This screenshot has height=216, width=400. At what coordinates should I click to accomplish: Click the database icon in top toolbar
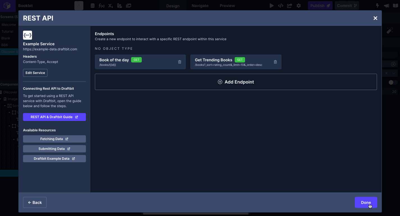tap(93, 6)
